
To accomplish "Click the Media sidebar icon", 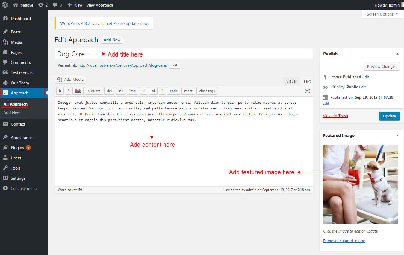I will point(5,42).
